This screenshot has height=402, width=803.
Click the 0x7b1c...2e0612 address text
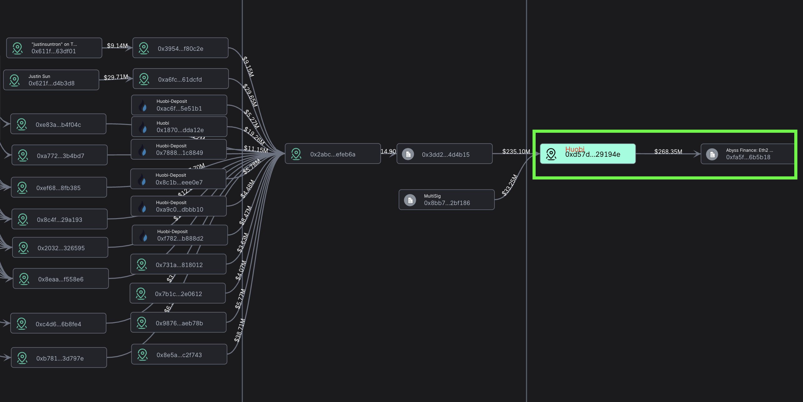pos(178,294)
